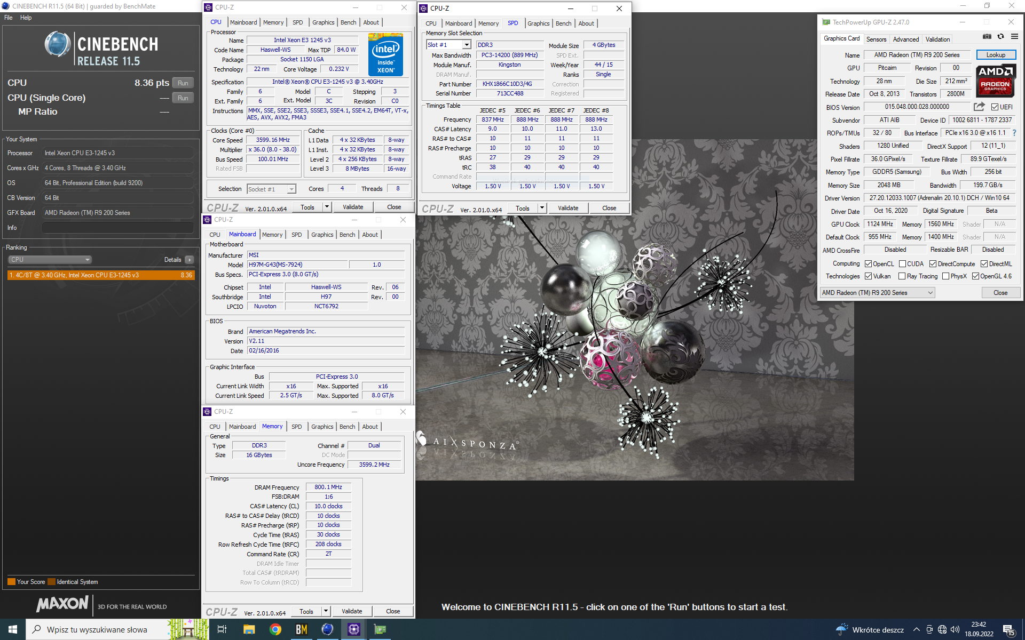The width and height of the screenshot is (1025, 640).
Task: Click the title bar icon of the Mainboard CPU-Z window
Action: click(x=207, y=220)
